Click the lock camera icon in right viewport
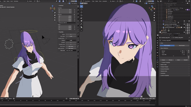Screen dimensions: 191x107 click(x=154, y=20)
